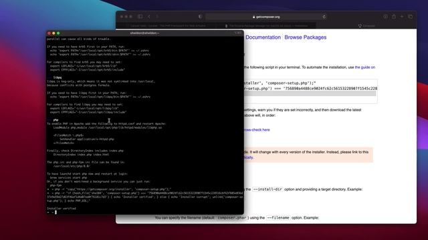Switch to the middle Safari tab

266,26
